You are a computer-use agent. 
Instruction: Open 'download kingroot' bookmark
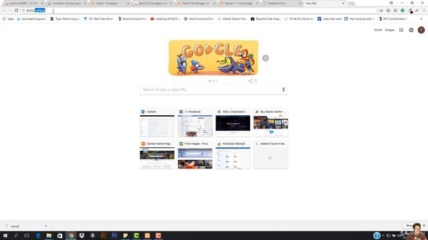(31, 19)
